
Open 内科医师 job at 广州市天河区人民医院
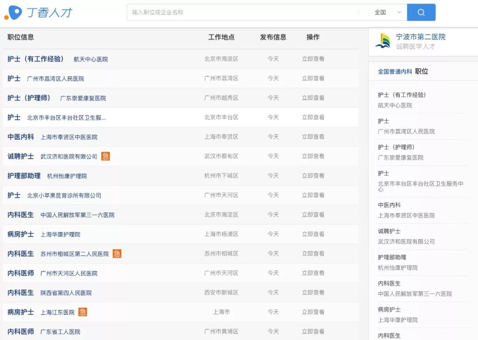21,273
